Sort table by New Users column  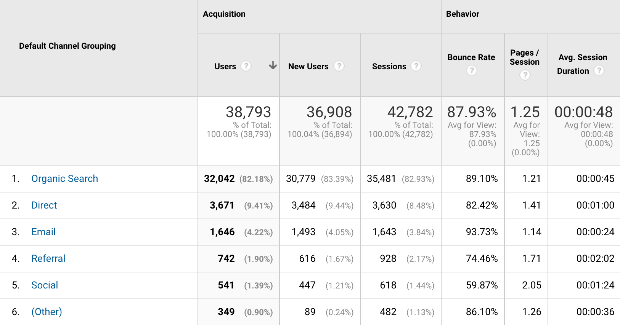[x=308, y=67]
